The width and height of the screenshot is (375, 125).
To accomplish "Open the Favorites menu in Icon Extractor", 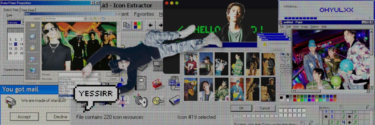I will [144, 14].
